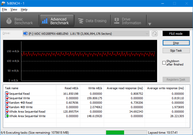Click the write response value 28.221305
193x135 pixels.
click(x=177, y=116)
